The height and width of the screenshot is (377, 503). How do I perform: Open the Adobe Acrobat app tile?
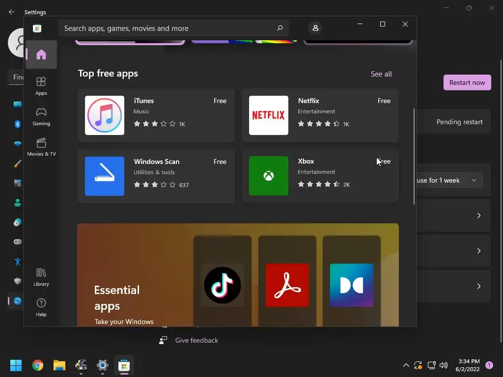click(x=287, y=285)
